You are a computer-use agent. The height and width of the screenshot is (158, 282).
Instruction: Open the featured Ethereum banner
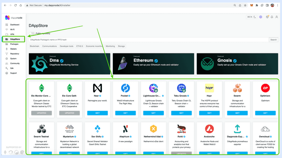(x=153, y=64)
